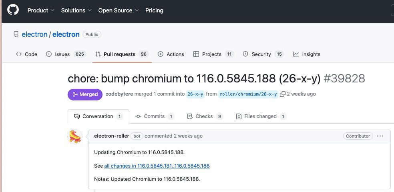Click the GitHub Octocat logo
Image resolution: width=394 pixels, height=192 pixels.
[x=13, y=10]
